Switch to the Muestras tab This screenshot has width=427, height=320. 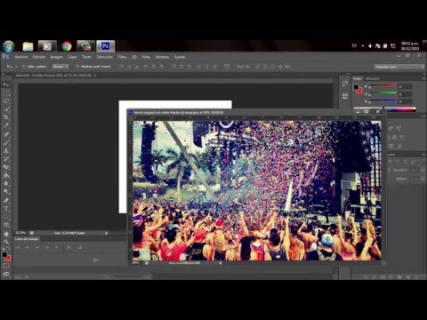click(x=373, y=78)
